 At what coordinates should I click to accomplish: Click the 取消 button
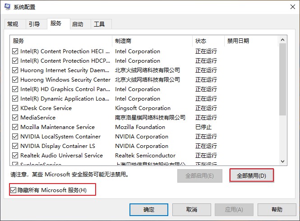[x=192, y=210]
